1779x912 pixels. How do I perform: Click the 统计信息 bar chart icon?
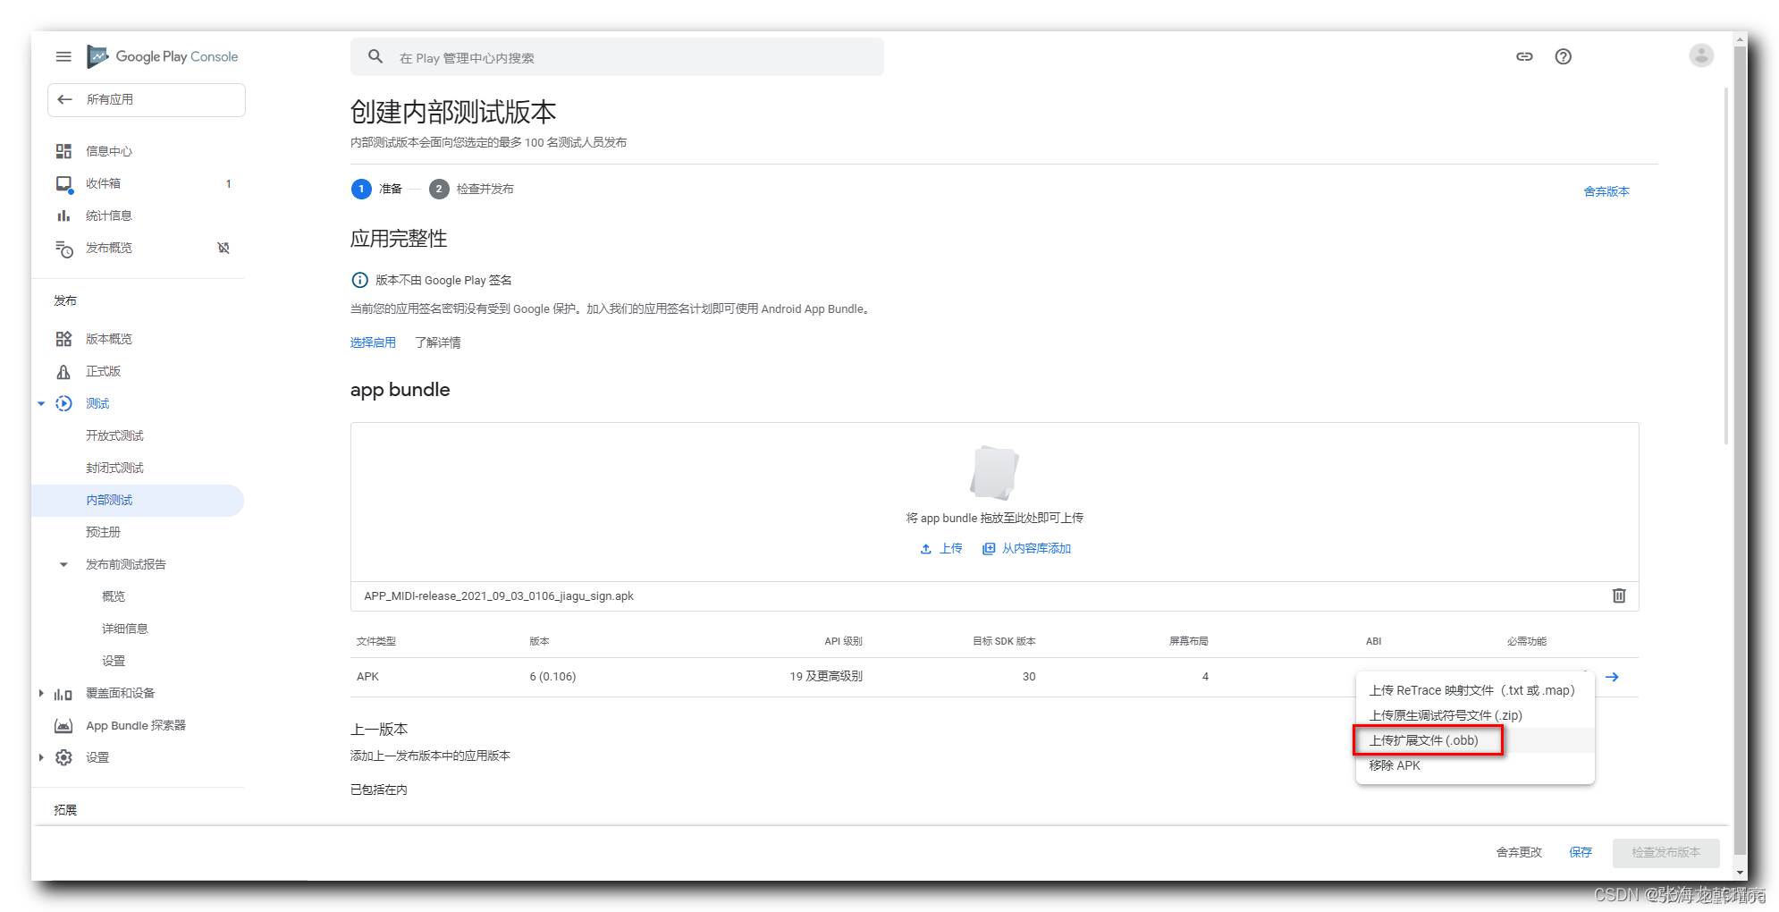63,215
